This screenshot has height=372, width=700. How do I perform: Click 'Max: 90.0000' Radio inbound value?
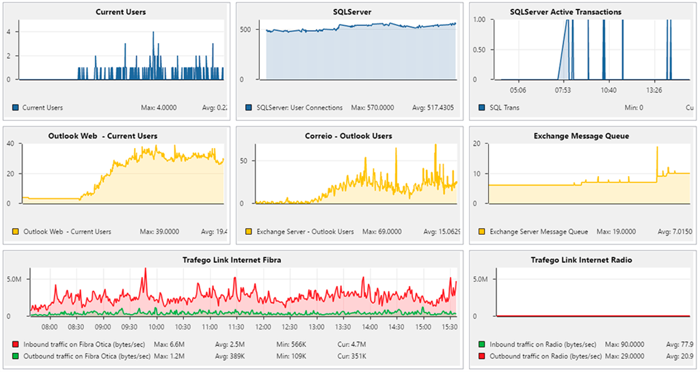click(624, 345)
